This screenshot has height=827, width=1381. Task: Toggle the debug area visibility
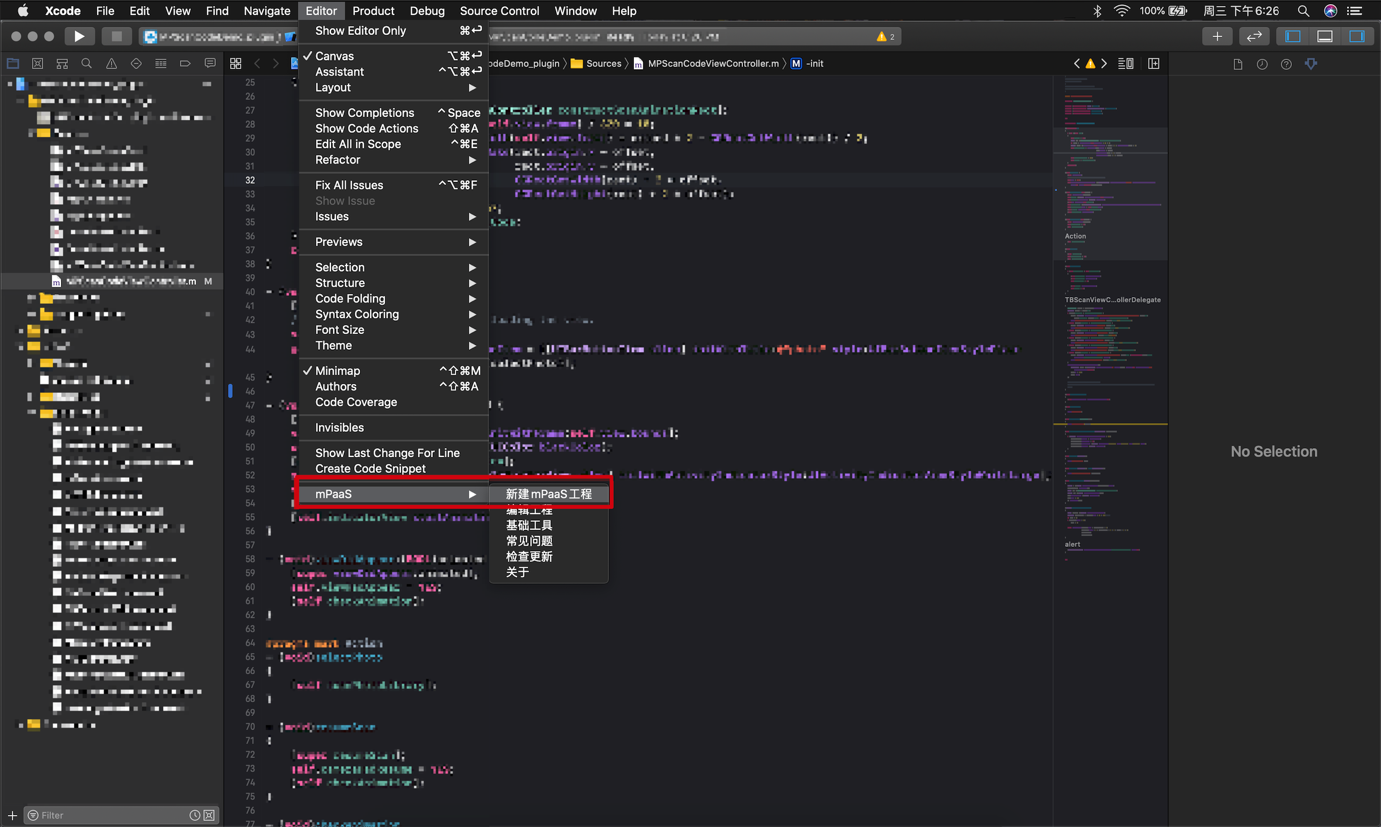(x=1325, y=36)
